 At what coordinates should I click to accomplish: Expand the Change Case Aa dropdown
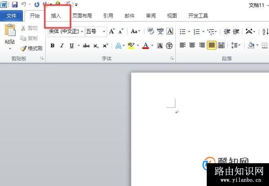(x=135, y=31)
